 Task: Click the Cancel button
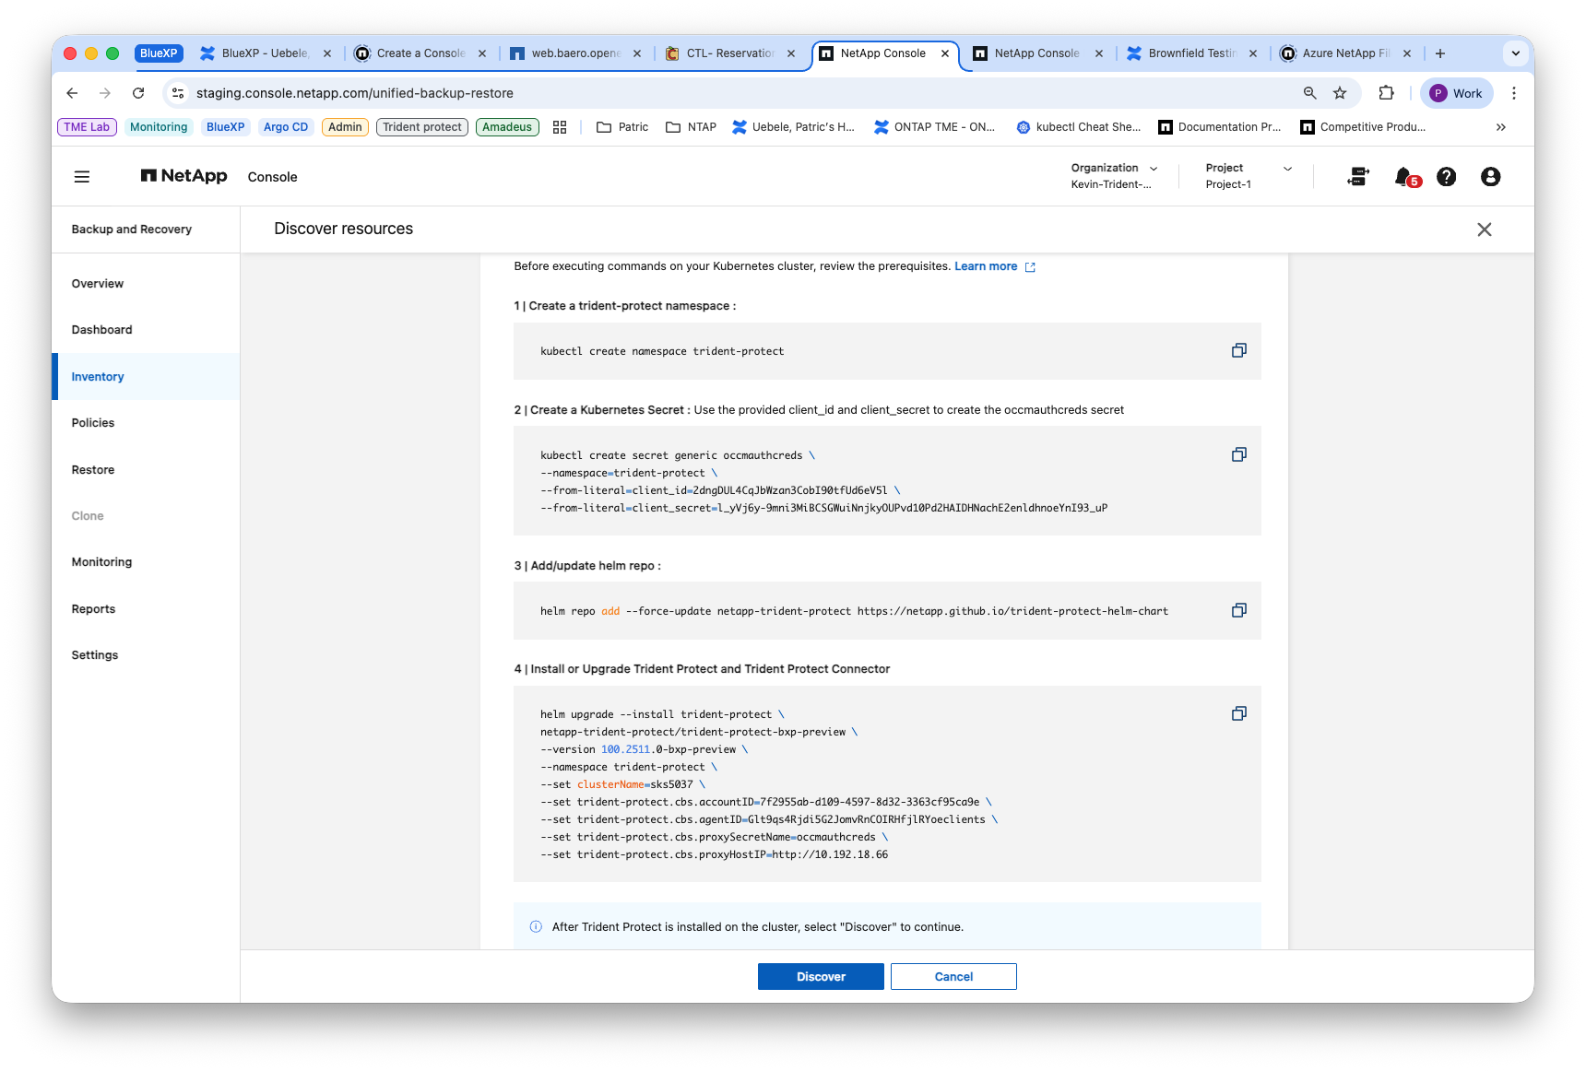point(953,977)
